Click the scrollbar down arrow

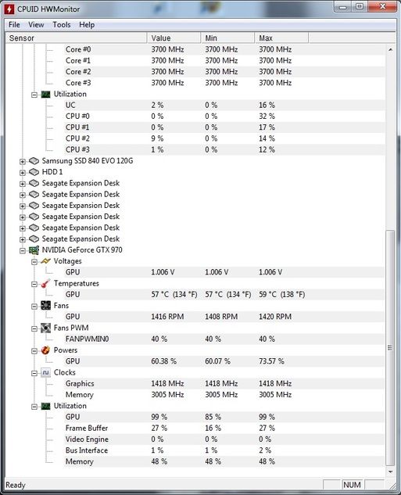tap(391, 472)
